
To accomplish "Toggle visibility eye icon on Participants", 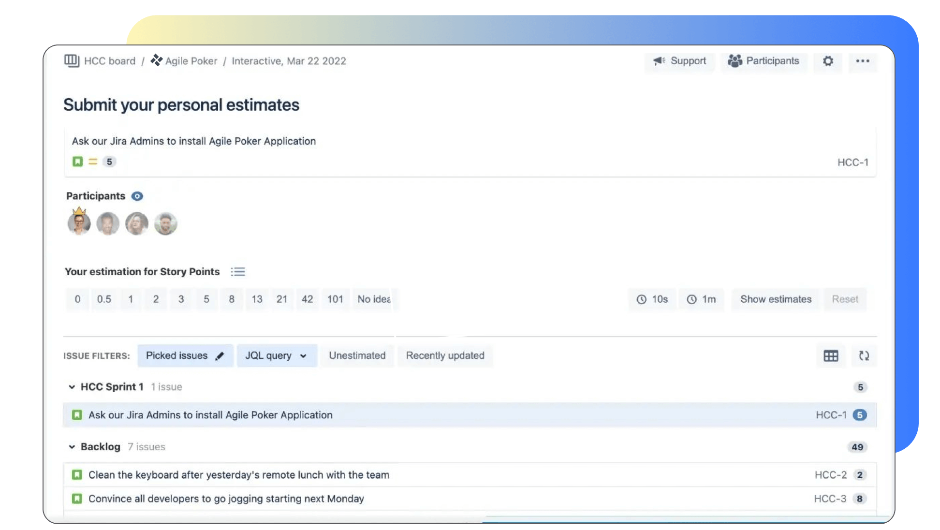I will [136, 195].
